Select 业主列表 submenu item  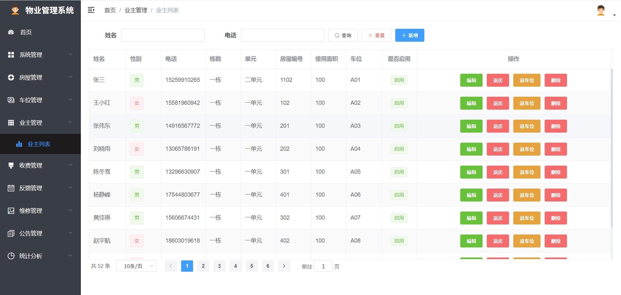coord(39,144)
